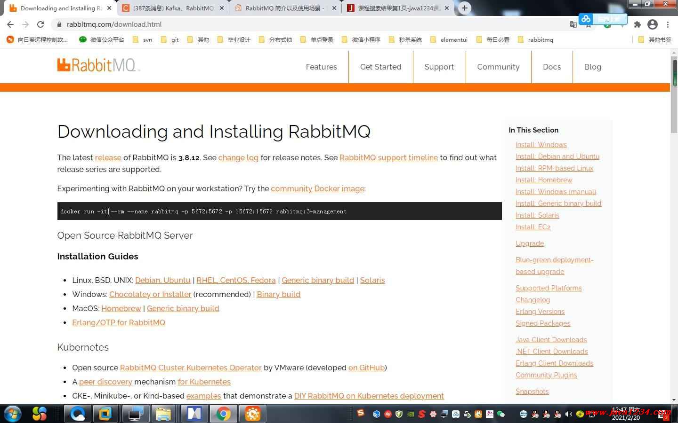Open the 毕业设计 bookmark folder

coord(234,40)
